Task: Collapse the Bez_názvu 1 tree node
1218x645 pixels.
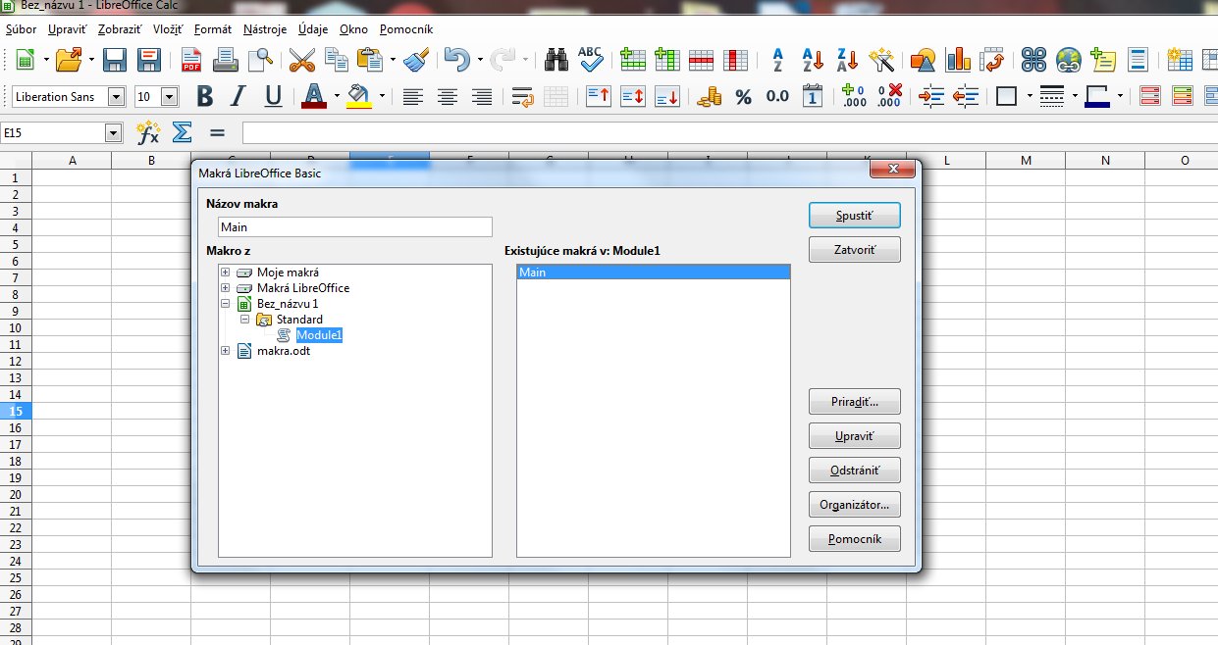Action: 226,304
